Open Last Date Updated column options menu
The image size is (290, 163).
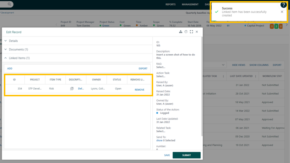[256, 76]
